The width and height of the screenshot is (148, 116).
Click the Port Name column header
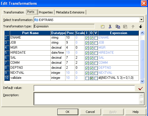pos(30,33)
